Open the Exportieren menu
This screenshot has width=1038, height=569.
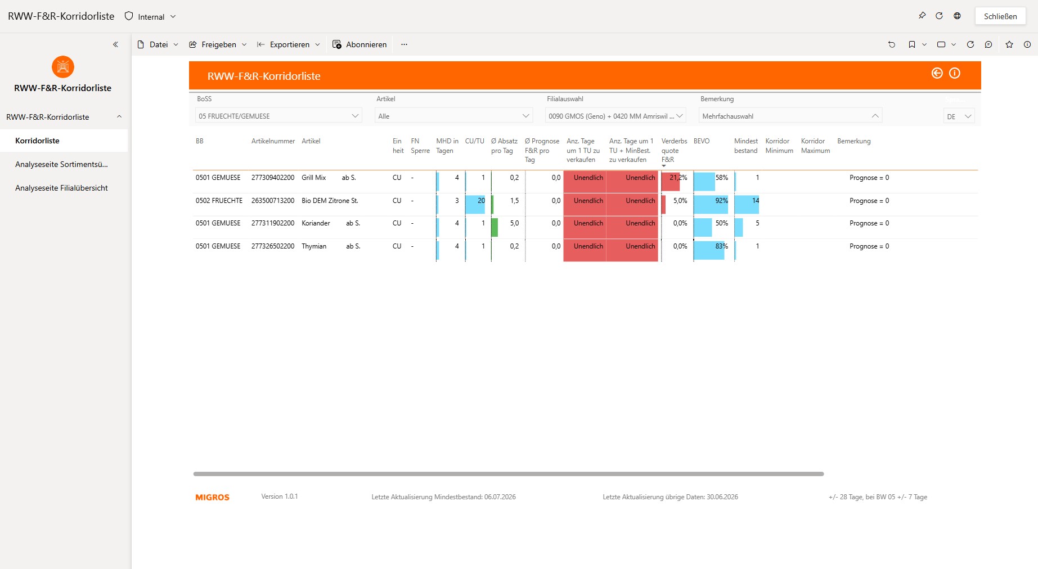pyautogui.click(x=289, y=44)
